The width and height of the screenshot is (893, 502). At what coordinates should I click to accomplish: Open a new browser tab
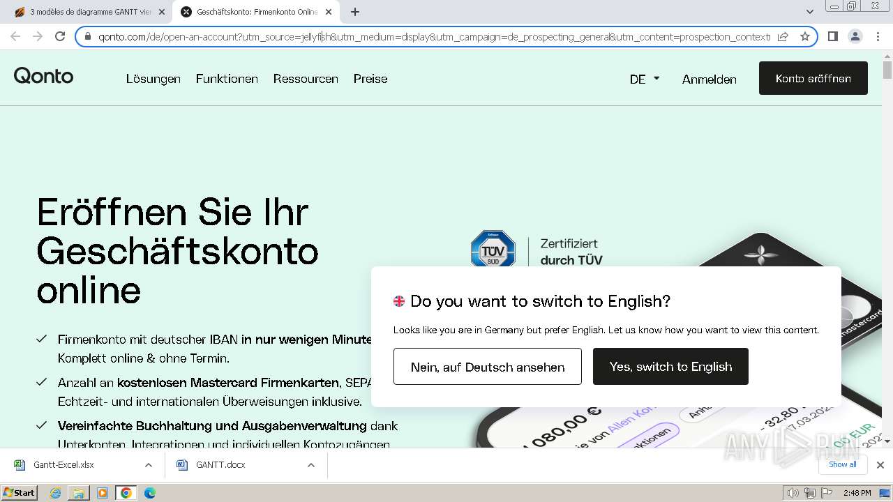coord(355,12)
